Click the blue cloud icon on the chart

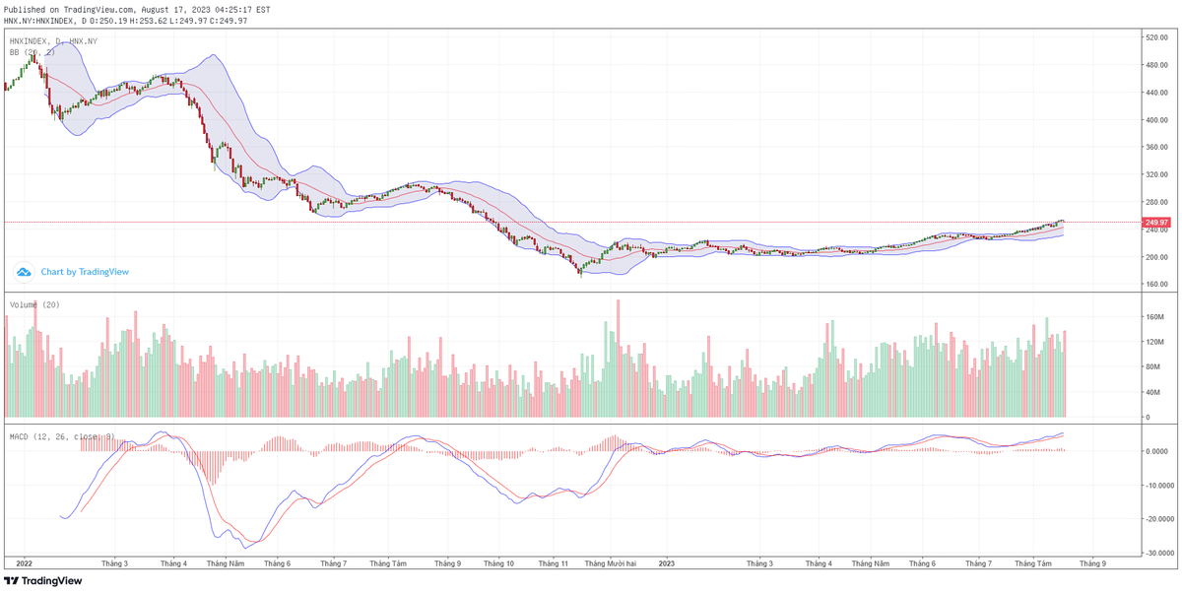point(23,271)
